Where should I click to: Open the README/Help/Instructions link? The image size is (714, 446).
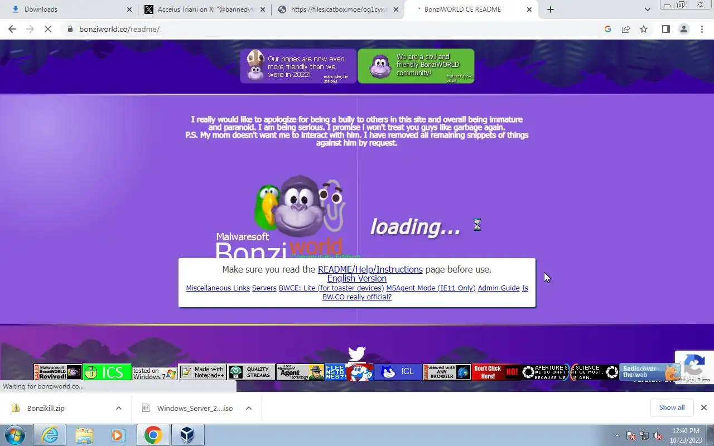(370, 269)
